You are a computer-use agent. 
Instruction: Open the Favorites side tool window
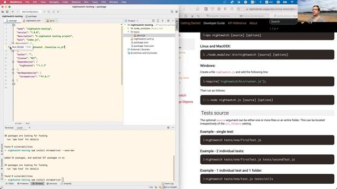point(2,164)
